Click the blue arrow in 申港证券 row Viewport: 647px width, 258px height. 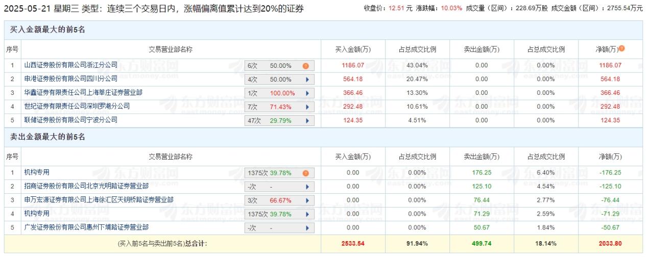click(x=307, y=80)
